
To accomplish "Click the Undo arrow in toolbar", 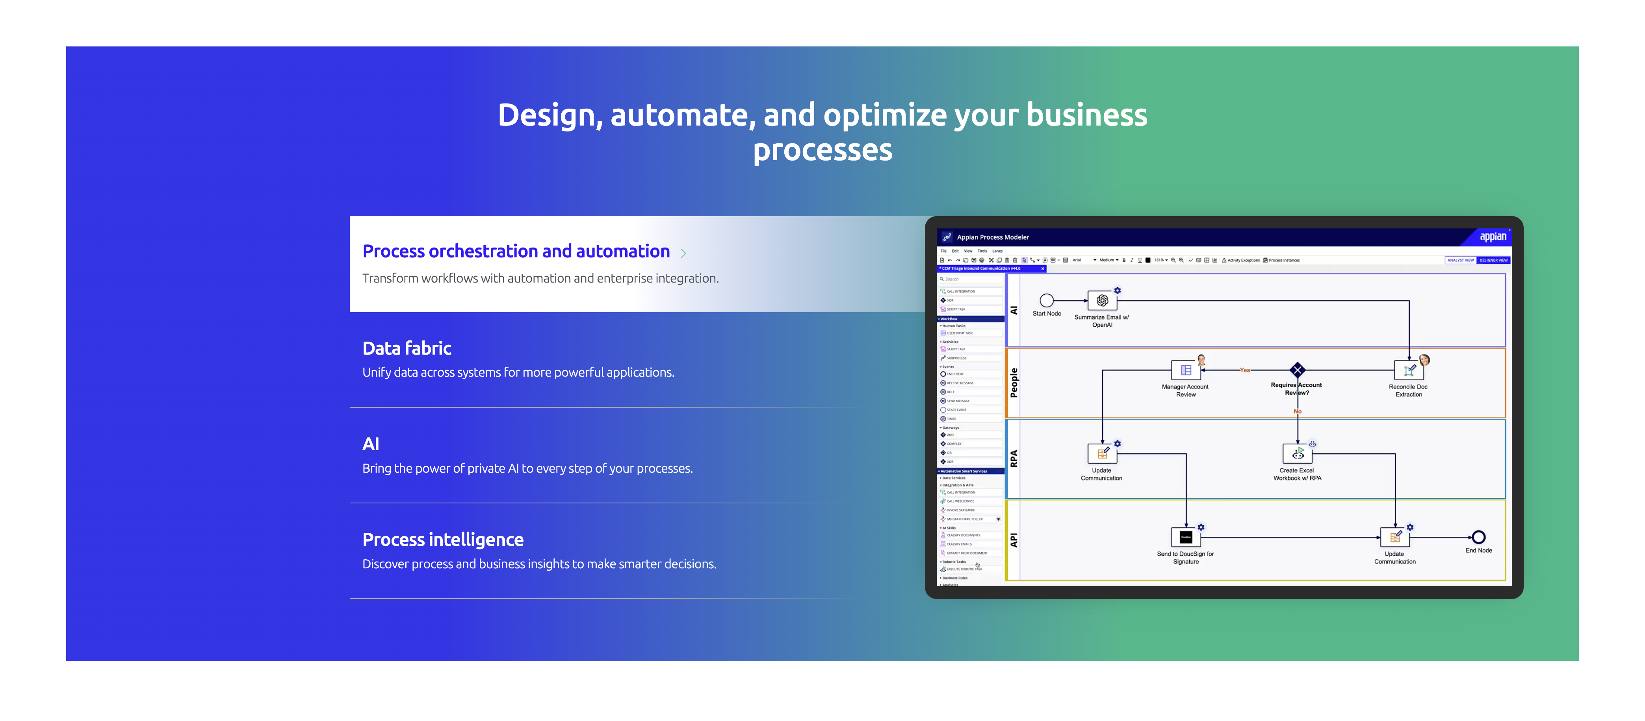I will coord(950,260).
